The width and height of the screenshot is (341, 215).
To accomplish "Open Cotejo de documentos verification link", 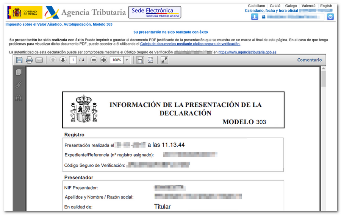I will pyautogui.click(x=190, y=44).
